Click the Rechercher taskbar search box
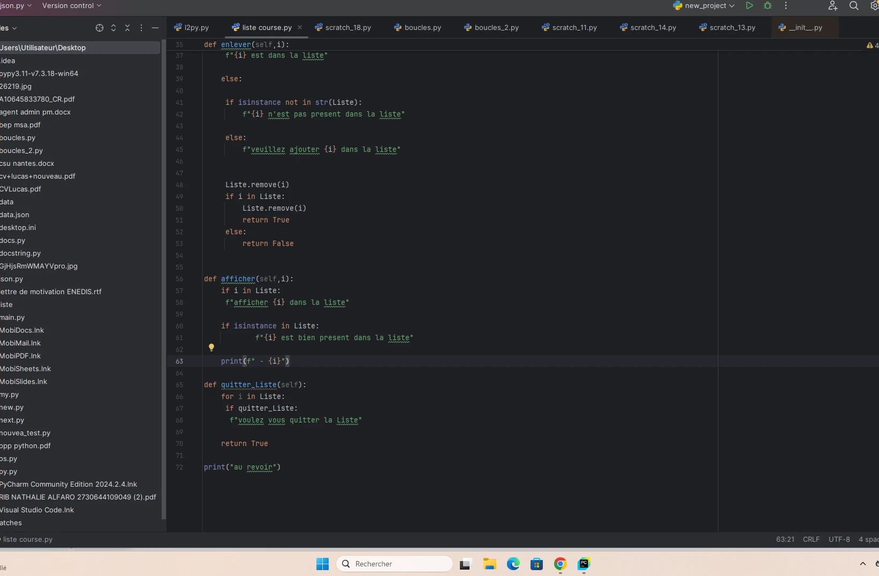Image resolution: width=879 pixels, height=576 pixels. [395, 564]
